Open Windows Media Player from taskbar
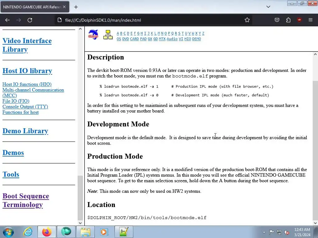This screenshot has width=318, height=238. 104,232
